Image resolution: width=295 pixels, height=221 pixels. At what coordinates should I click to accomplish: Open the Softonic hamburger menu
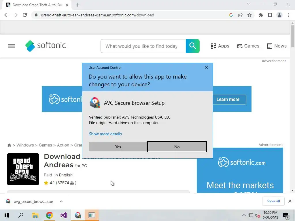point(12,46)
